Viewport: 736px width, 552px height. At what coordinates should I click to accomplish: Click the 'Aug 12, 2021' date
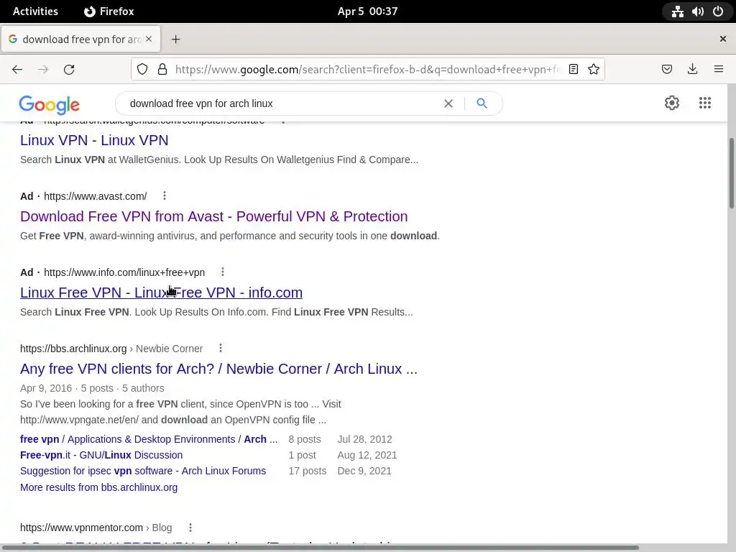(367, 455)
